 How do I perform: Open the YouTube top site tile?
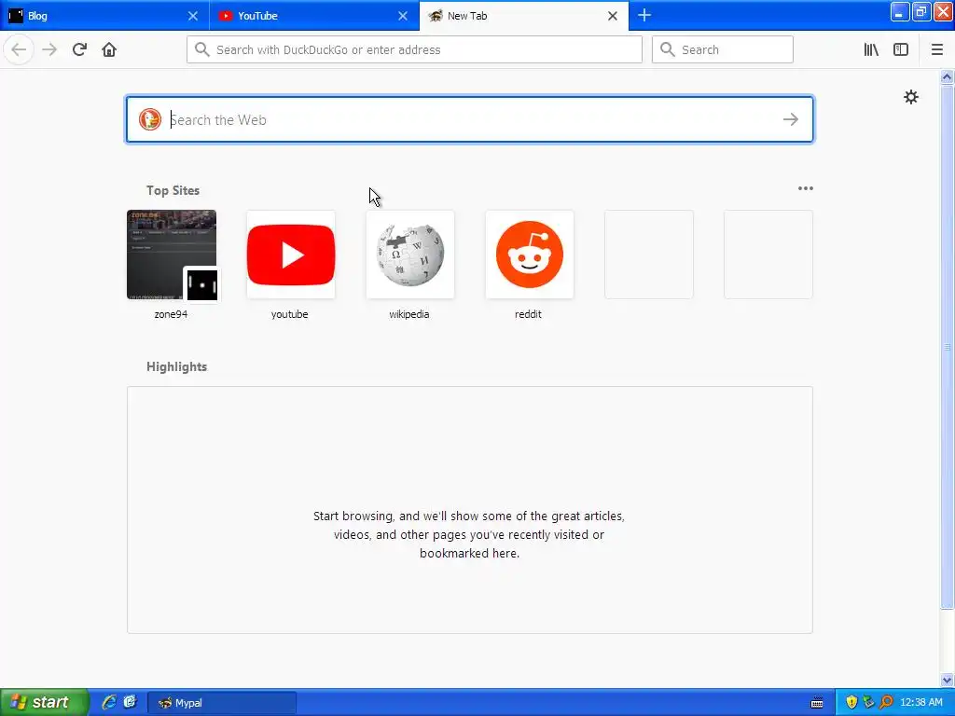coord(291,255)
